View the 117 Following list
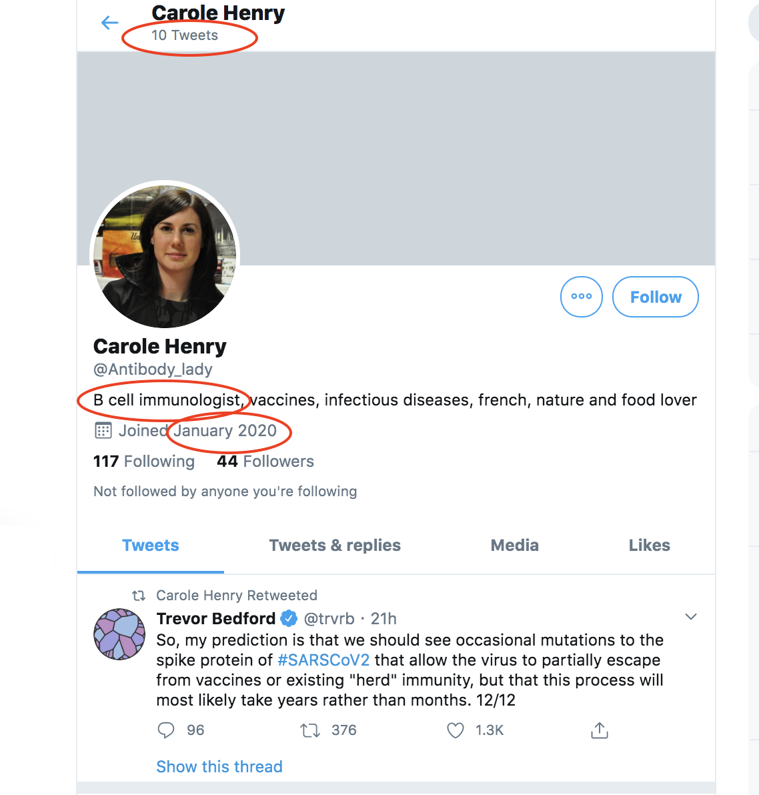Image resolution: width=759 pixels, height=795 pixels. point(144,462)
